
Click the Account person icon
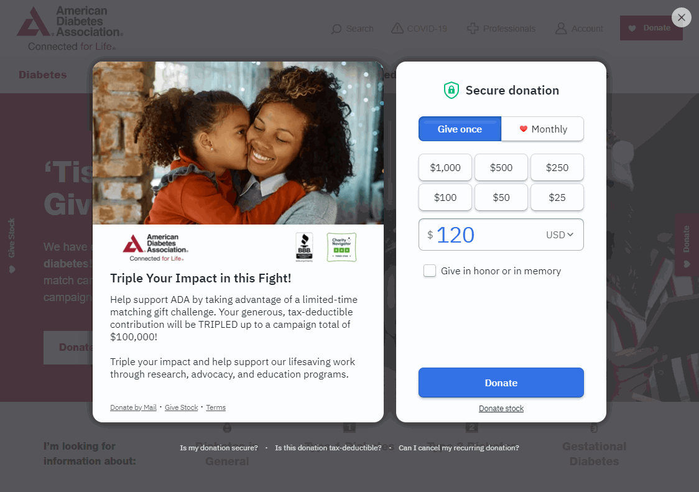[561, 29]
